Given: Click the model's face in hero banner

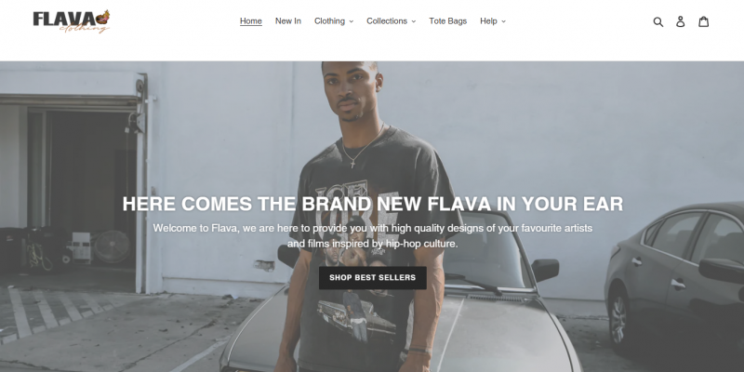Looking at the screenshot, I should 352,91.
